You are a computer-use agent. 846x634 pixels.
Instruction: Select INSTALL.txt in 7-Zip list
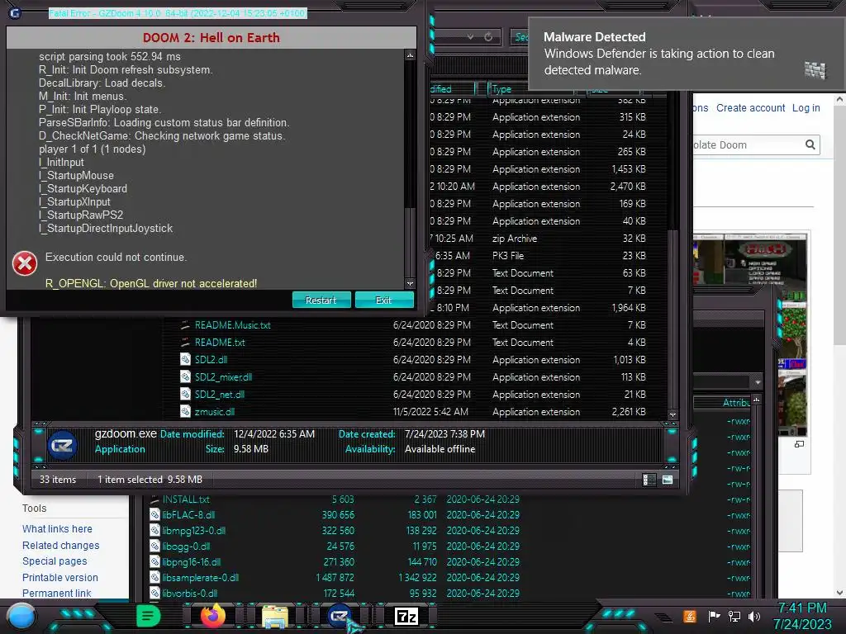[x=186, y=499]
